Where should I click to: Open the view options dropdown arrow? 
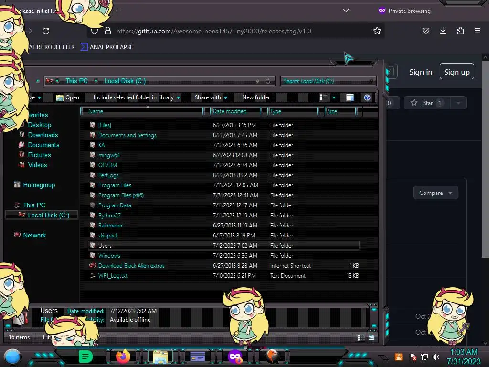(334, 97)
